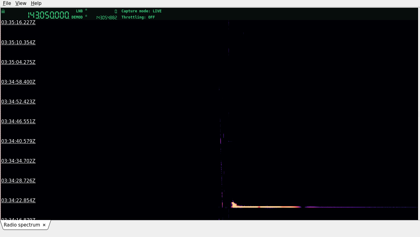Open the File menu
420x237 pixels.
[x=7, y=3]
